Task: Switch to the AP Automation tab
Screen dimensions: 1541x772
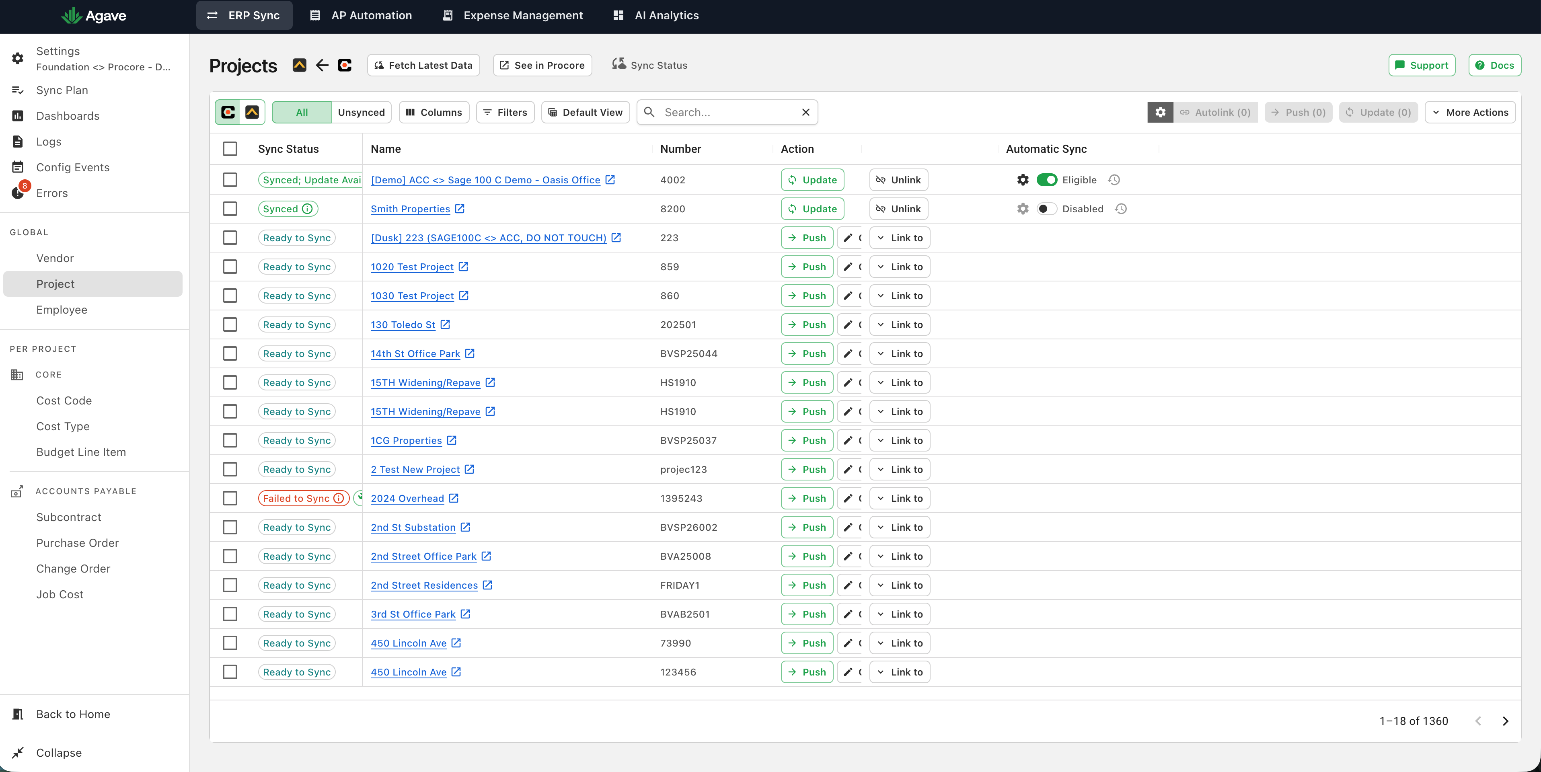Action: tap(361, 15)
